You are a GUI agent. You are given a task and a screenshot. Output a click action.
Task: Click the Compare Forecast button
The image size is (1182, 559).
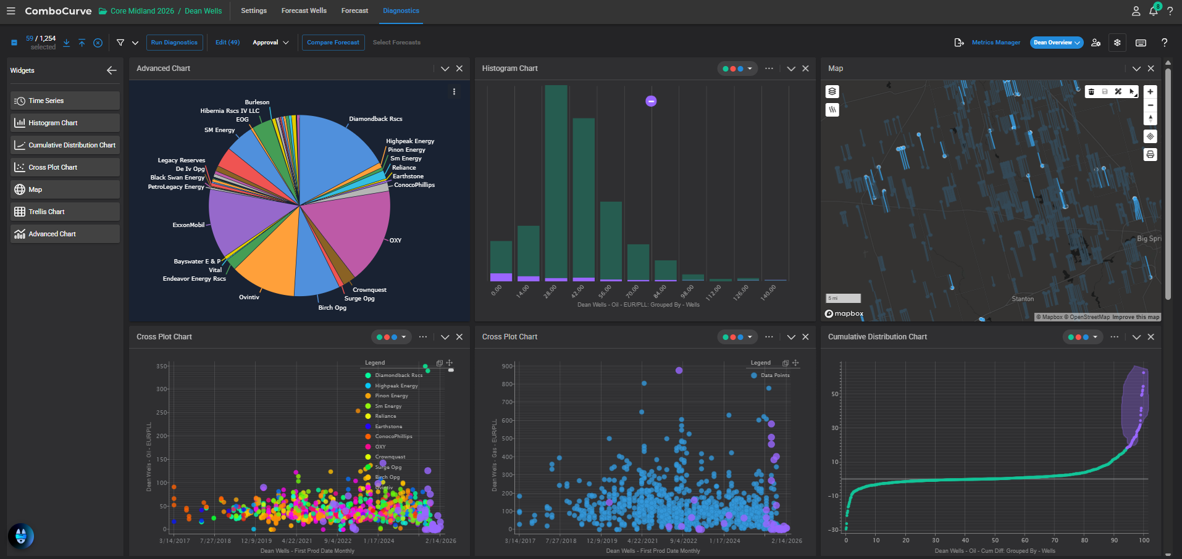point(333,43)
